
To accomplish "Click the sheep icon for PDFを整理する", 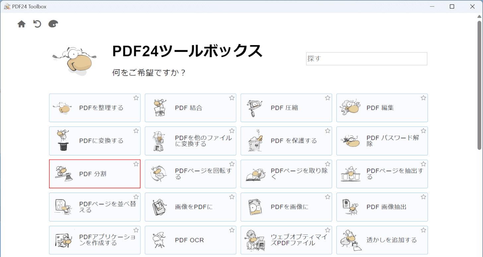I will 63,108.
